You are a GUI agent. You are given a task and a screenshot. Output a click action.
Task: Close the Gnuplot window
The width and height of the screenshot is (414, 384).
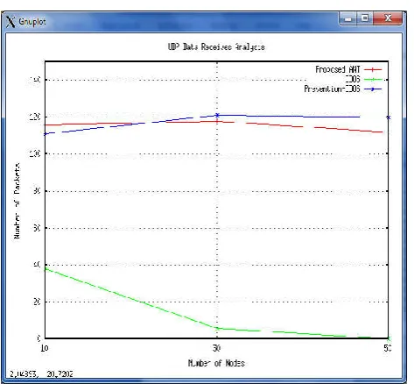click(388, 18)
